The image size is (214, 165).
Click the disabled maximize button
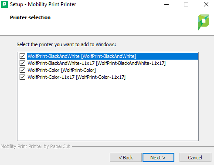[x=186, y=4]
